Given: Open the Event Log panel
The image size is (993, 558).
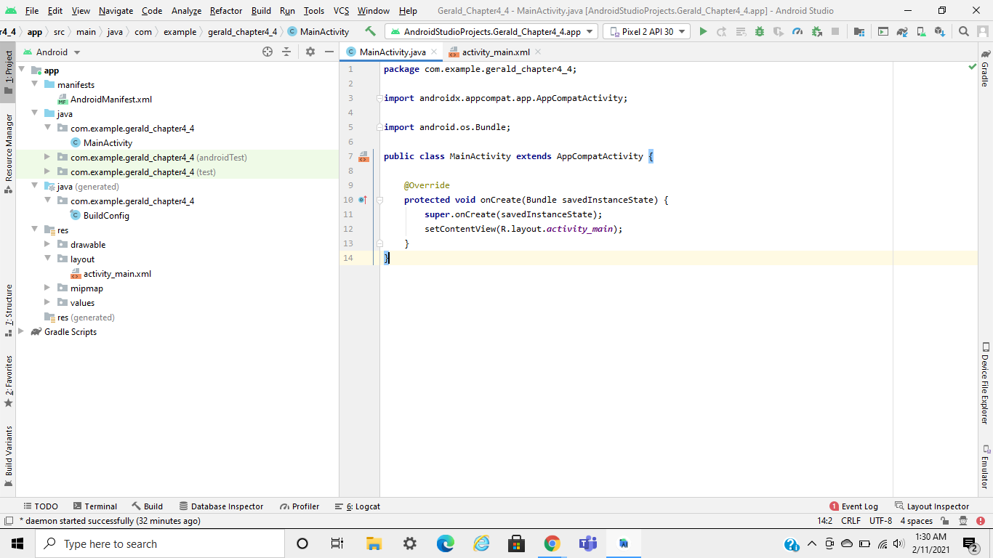Looking at the screenshot, I should 853,506.
